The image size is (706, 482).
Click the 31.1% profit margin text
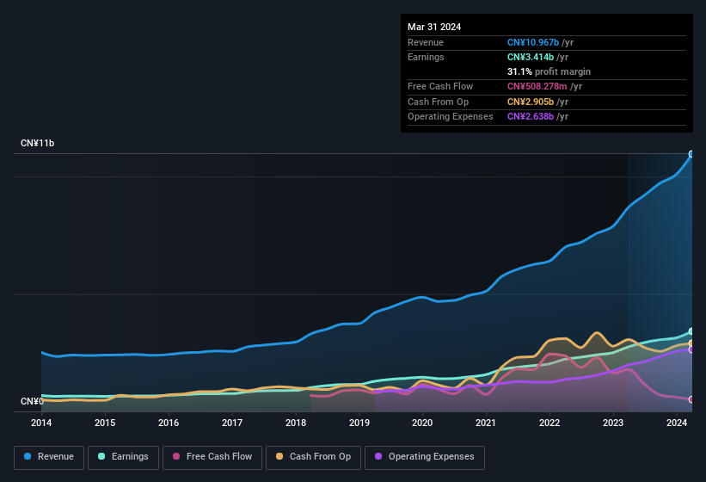549,71
